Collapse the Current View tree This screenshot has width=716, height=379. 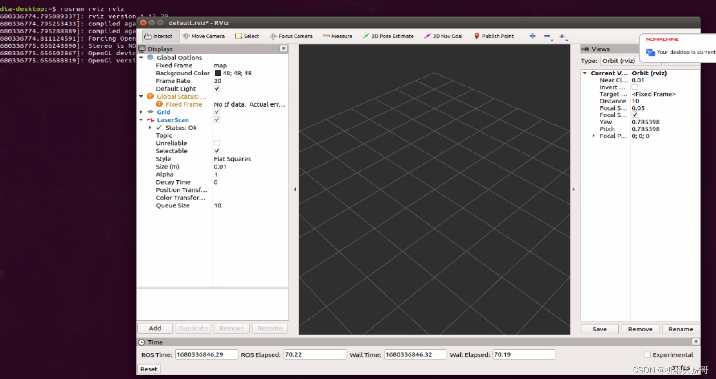[x=585, y=73]
